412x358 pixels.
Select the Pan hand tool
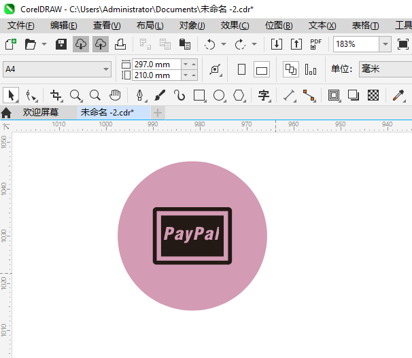pos(115,95)
